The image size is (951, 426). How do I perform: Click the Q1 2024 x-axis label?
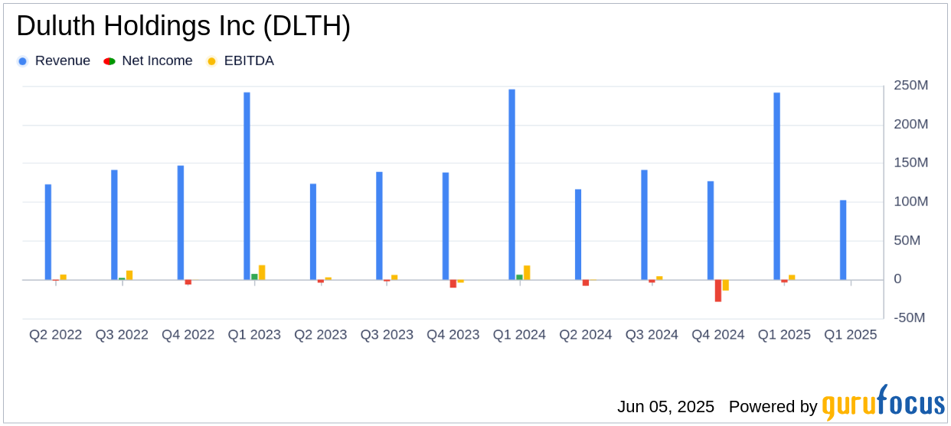[x=519, y=335]
